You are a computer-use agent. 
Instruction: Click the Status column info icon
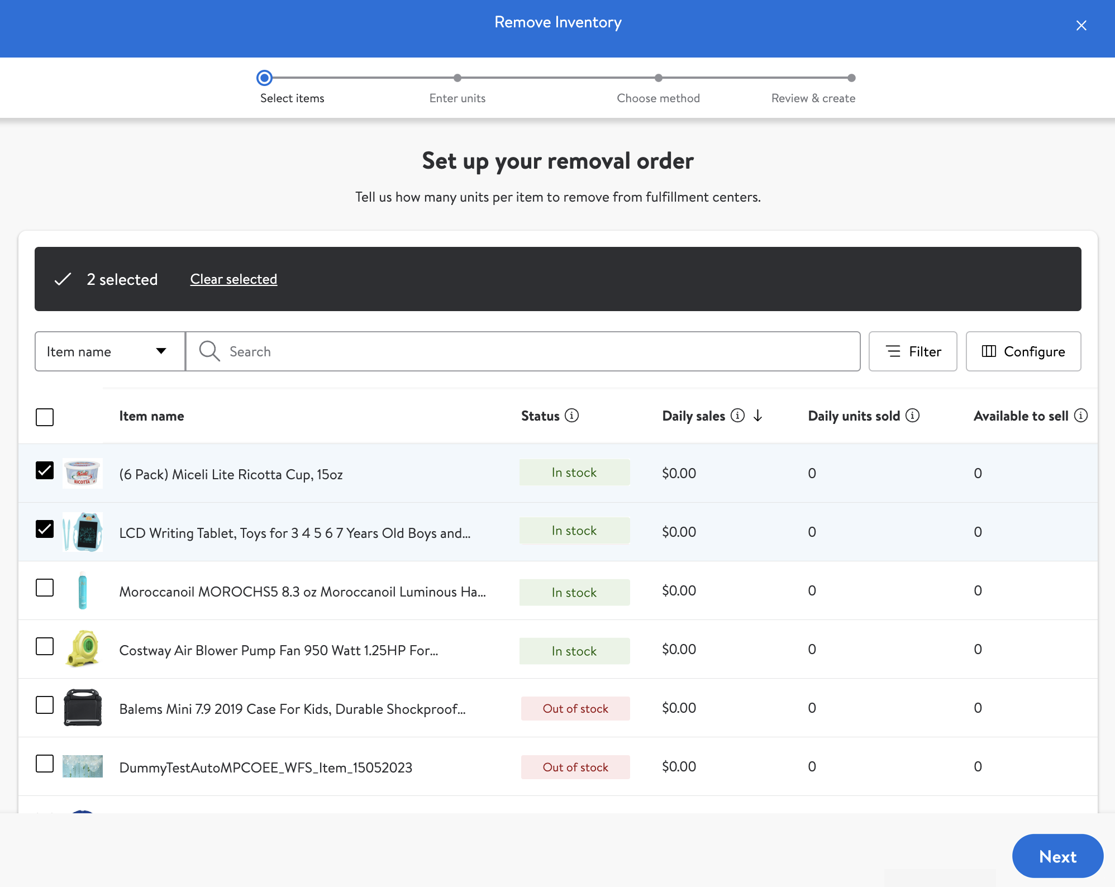pyautogui.click(x=571, y=416)
